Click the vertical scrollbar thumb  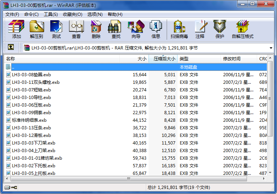[270, 99]
